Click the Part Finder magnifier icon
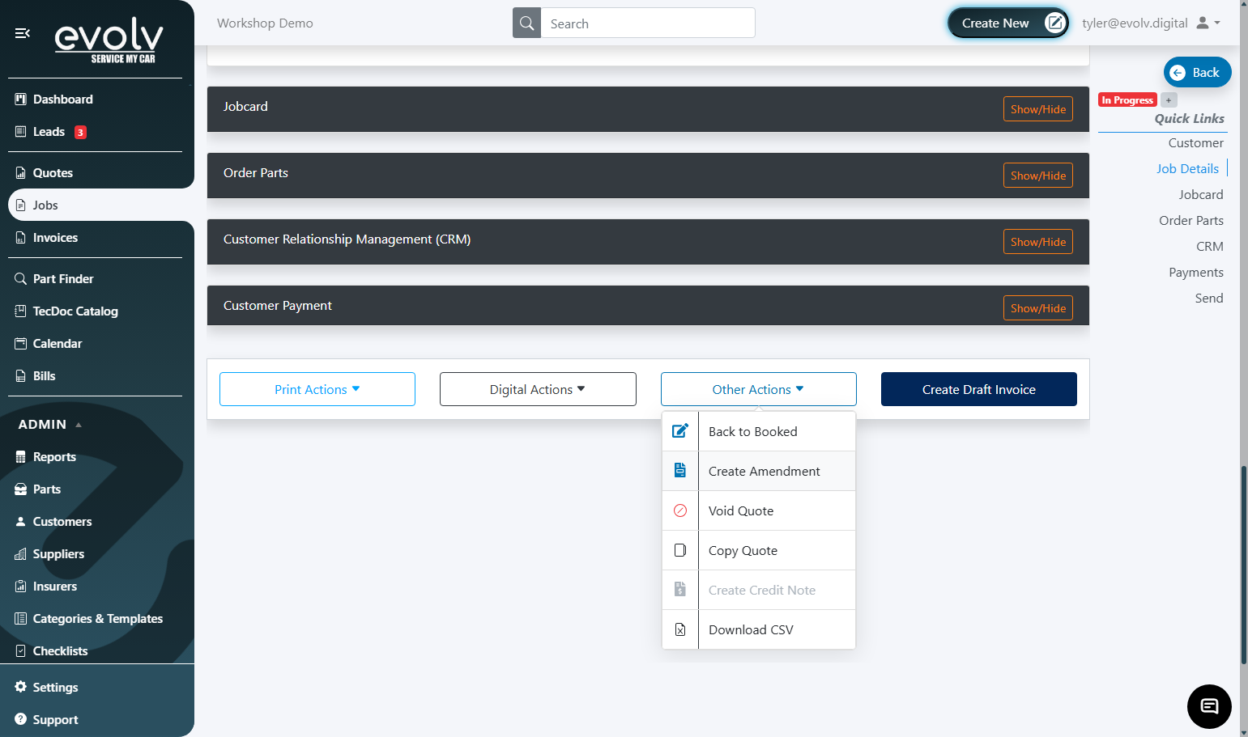 [21, 279]
